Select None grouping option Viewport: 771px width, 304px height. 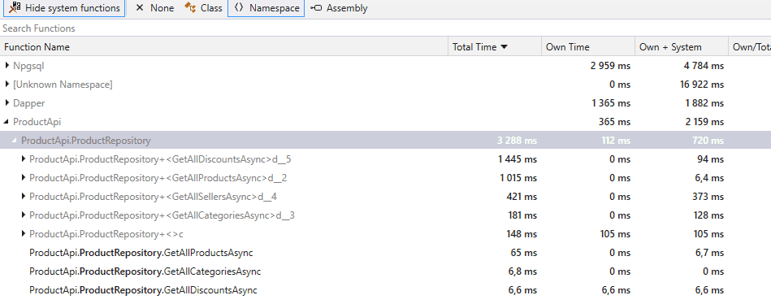(154, 8)
